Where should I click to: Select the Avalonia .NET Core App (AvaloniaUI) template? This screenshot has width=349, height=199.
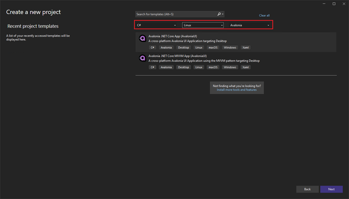click(236, 42)
